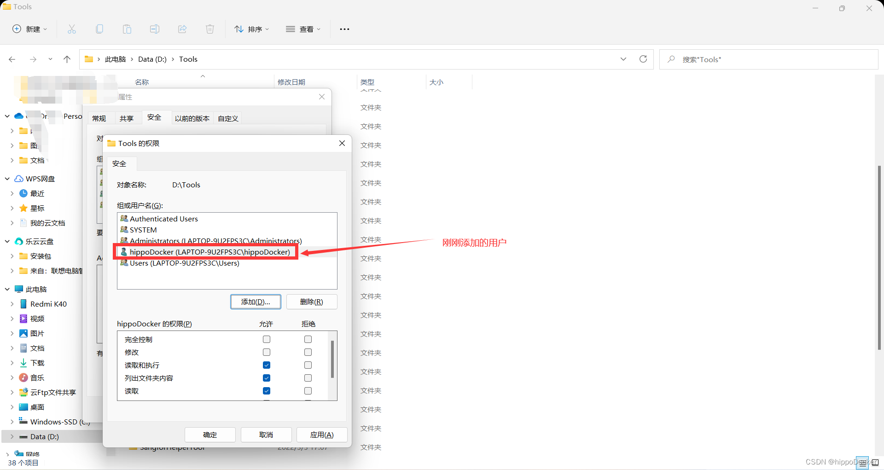Viewport: 884px width, 470px height.
Task: Collapse the 此电脑 tree node
Action: pyautogui.click(x=7, y=289)
